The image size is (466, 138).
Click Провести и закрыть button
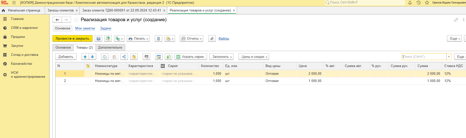pos(72,39)
